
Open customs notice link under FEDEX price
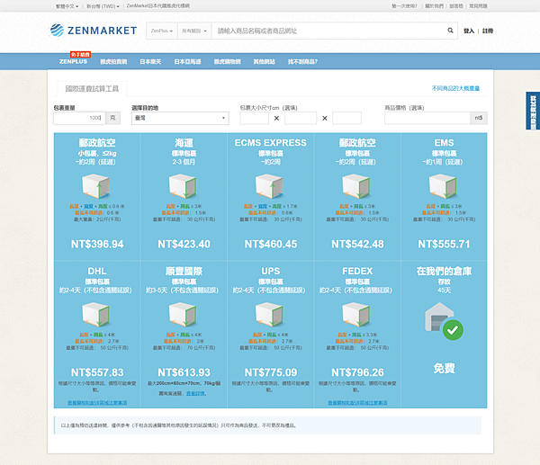coord(357,402)
